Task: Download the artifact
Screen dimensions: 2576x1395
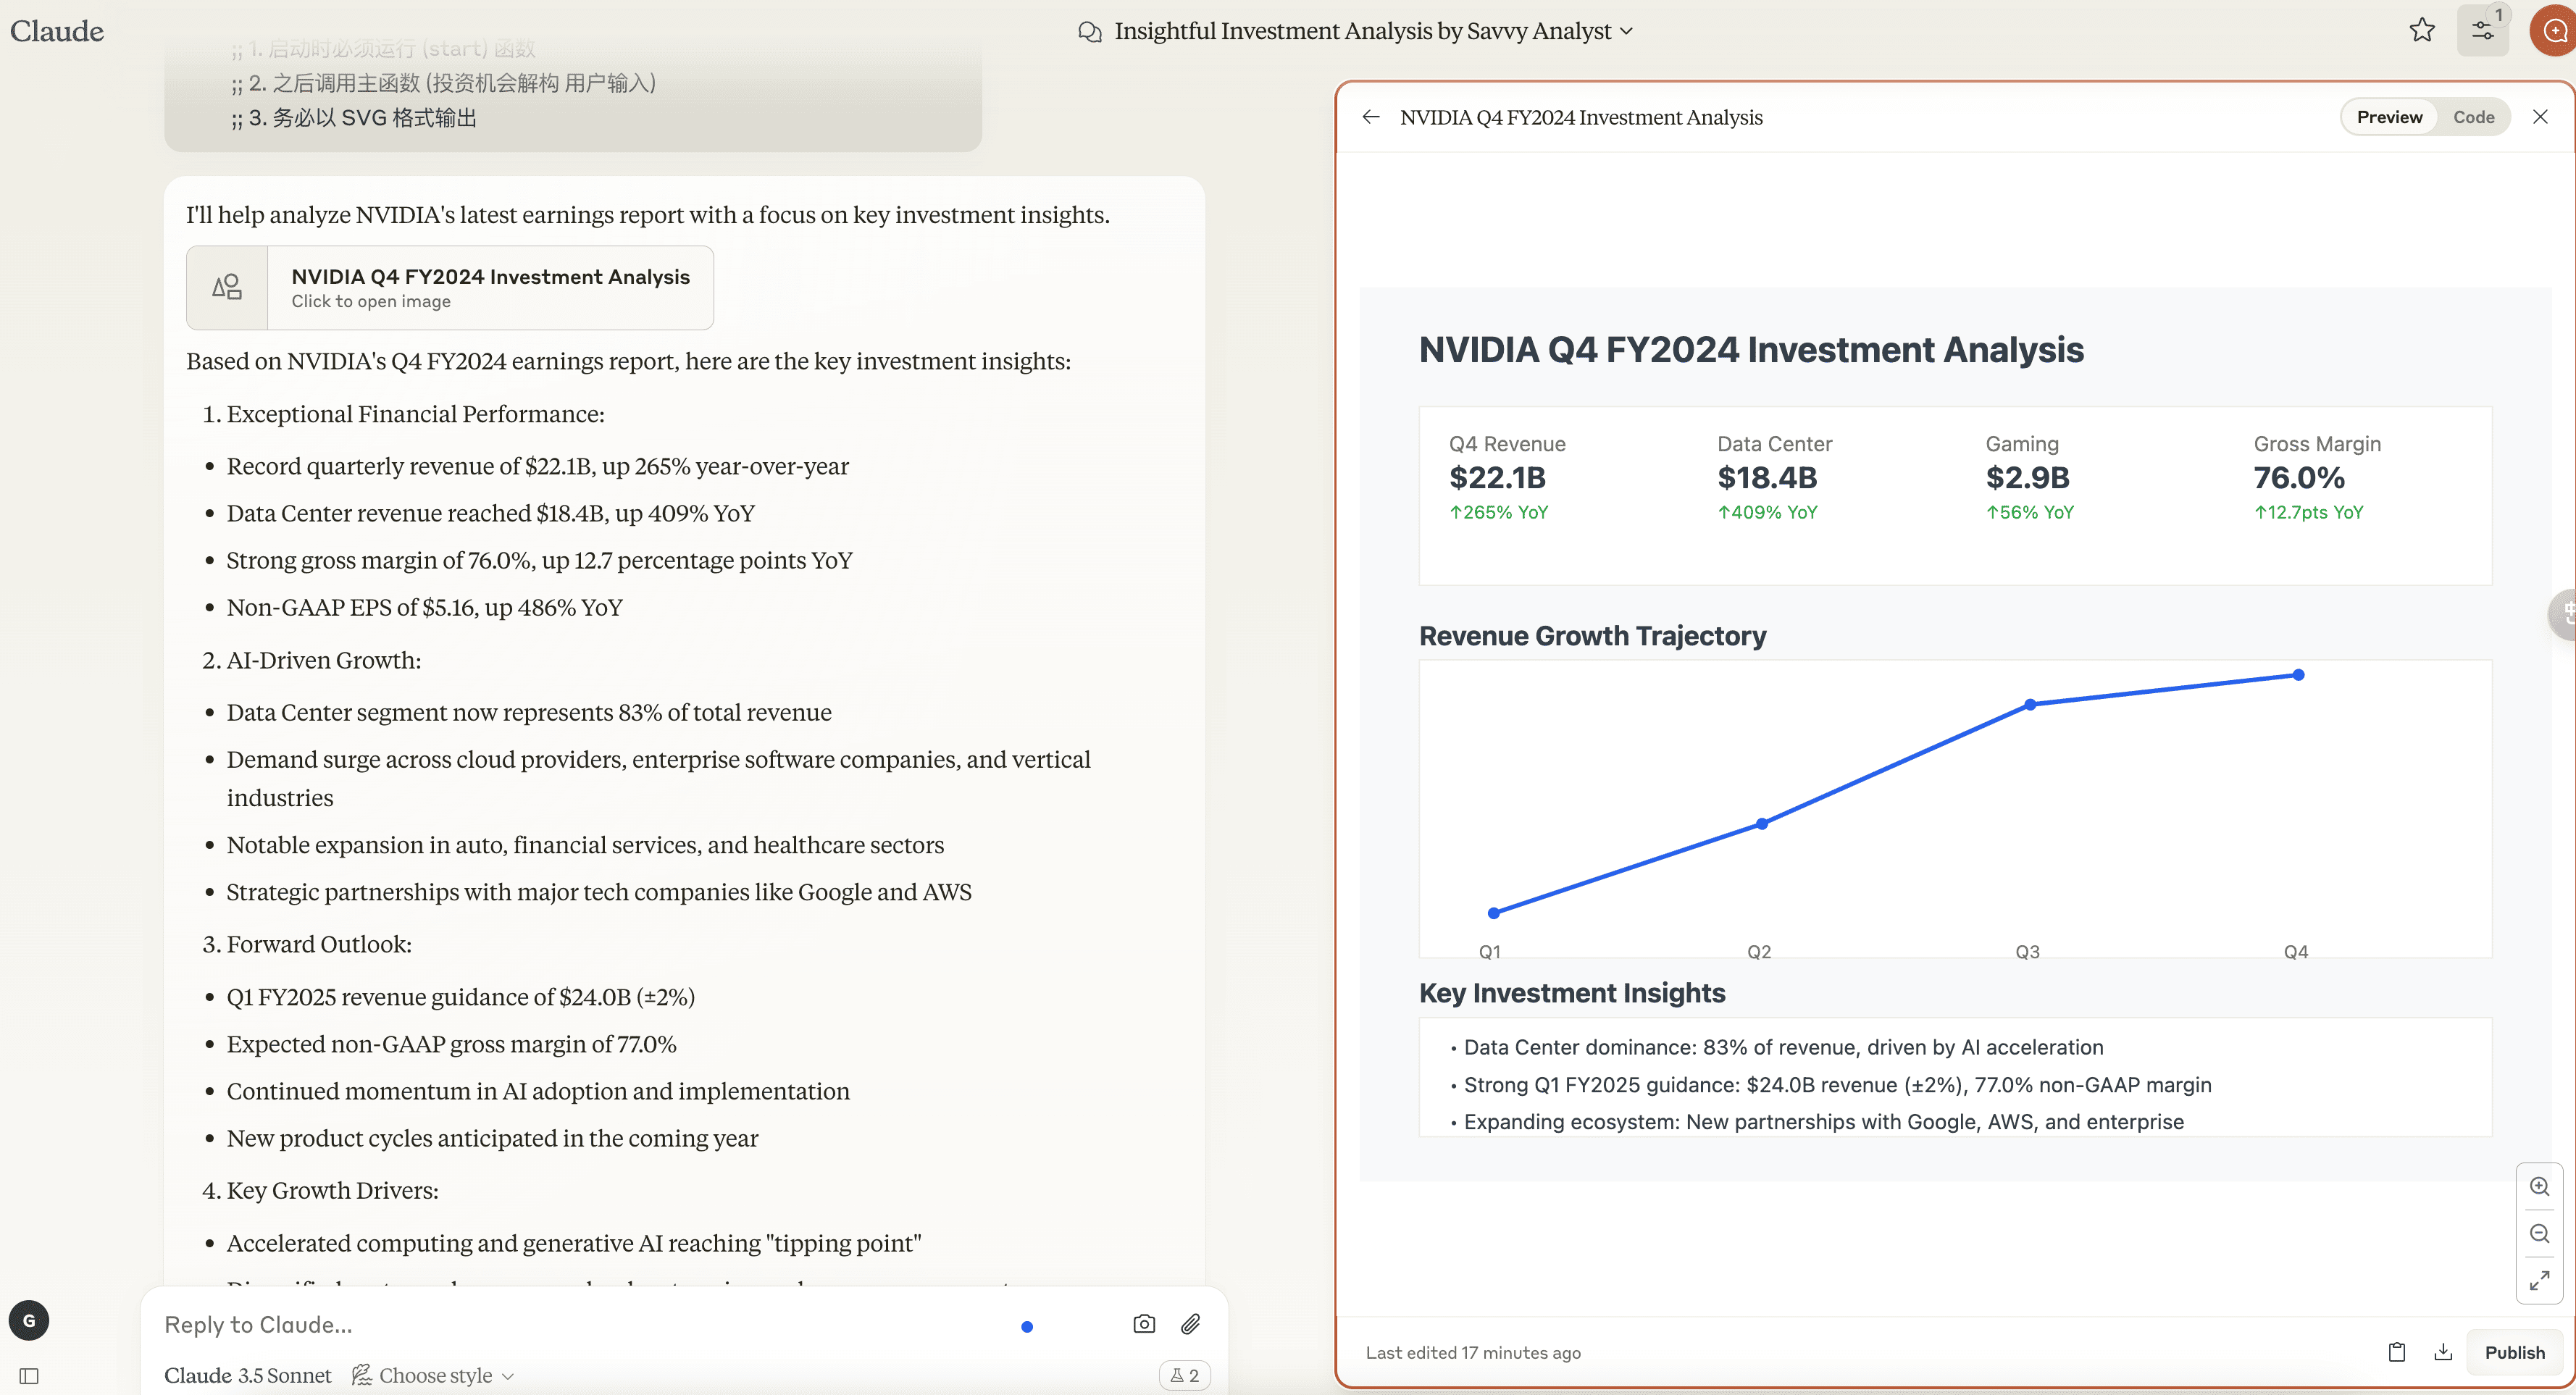Action: point(2443,1353)
